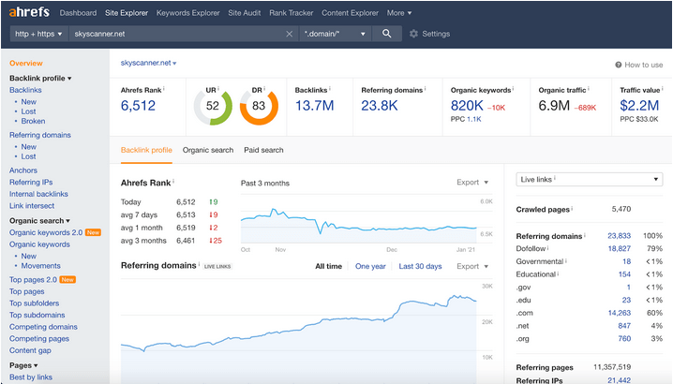Switch the chart range to One year
The image size is (673, 384).
click(370, 266)
